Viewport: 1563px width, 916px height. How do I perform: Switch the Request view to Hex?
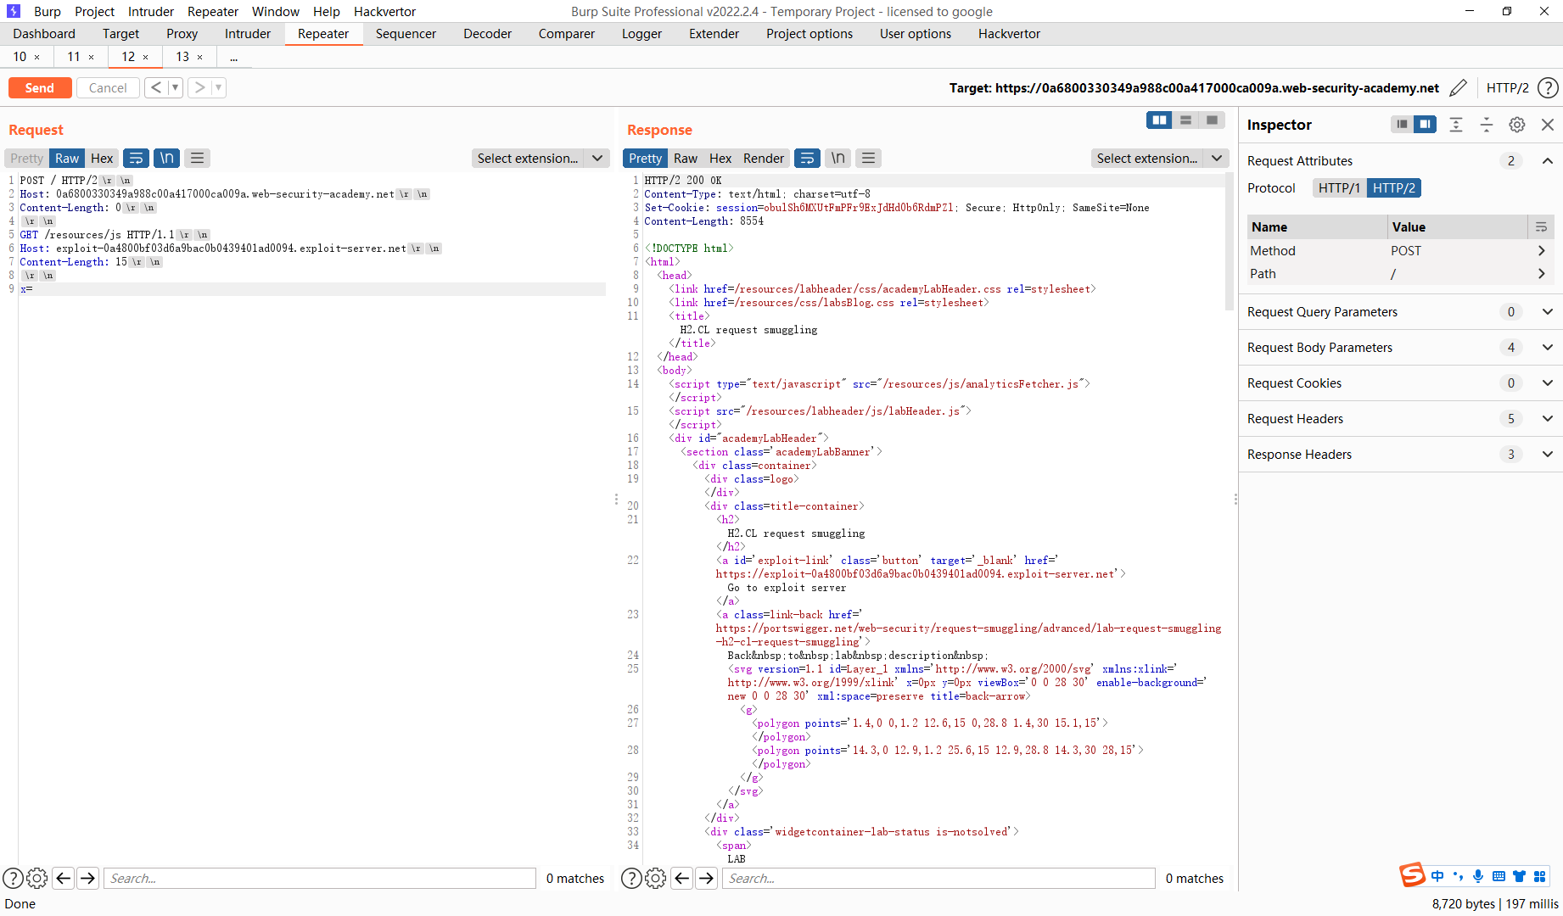[x=102, y=158]
